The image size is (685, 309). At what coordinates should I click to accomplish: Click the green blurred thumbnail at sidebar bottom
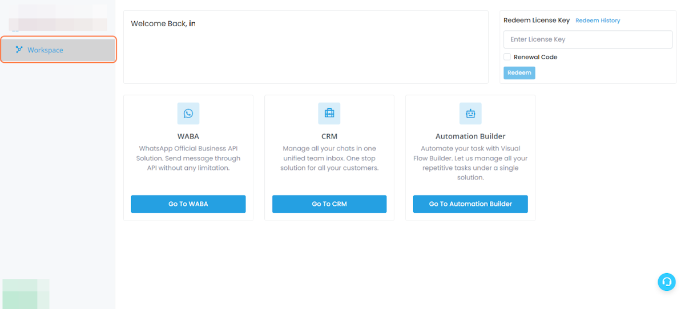(x=26, y=294)
